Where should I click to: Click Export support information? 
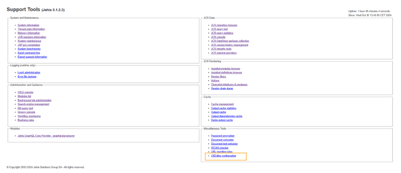pos(32,57)
